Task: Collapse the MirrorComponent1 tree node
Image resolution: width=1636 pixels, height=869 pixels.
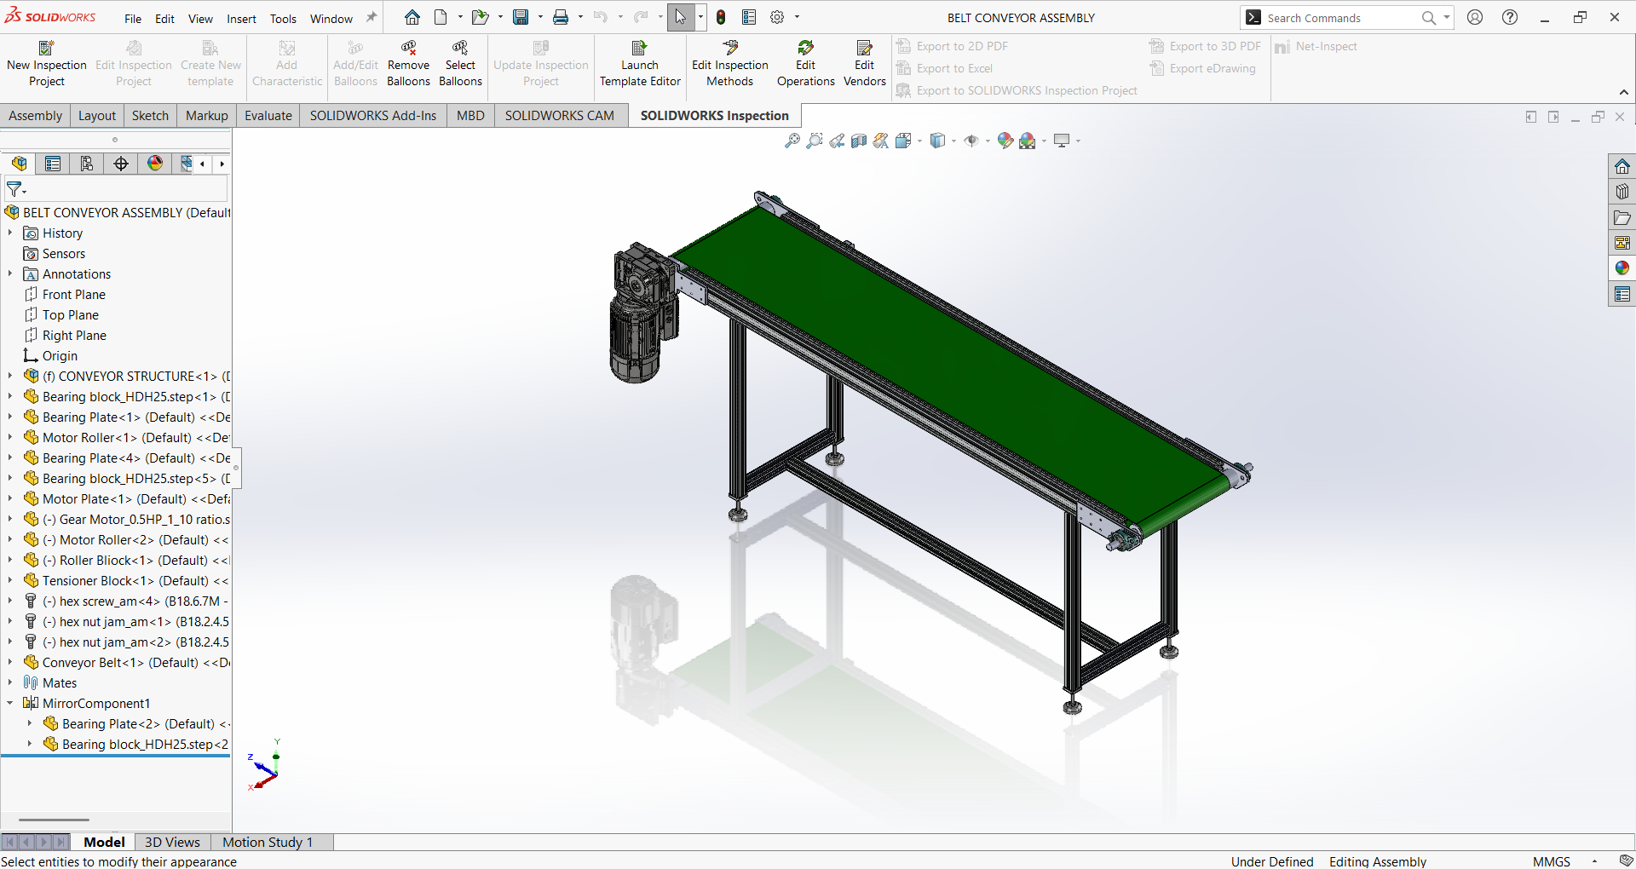Action: tap(10, 703)
